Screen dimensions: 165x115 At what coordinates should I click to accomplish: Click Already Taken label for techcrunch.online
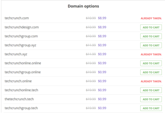point(151,81)
